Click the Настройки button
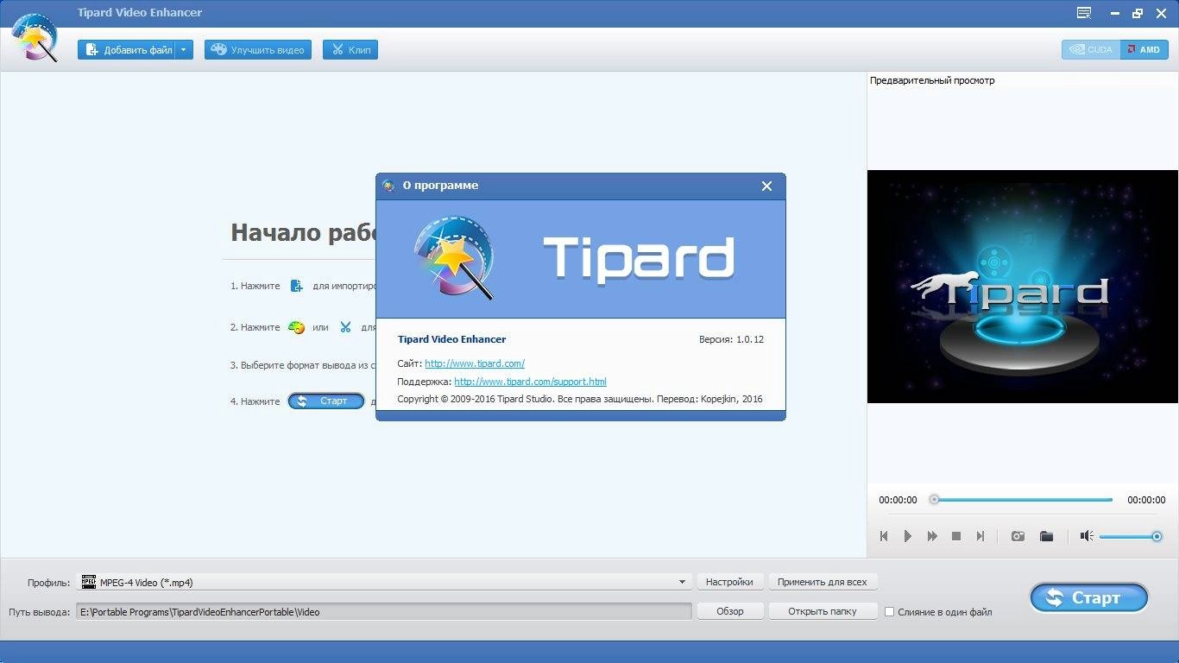 tap(729, 582)
